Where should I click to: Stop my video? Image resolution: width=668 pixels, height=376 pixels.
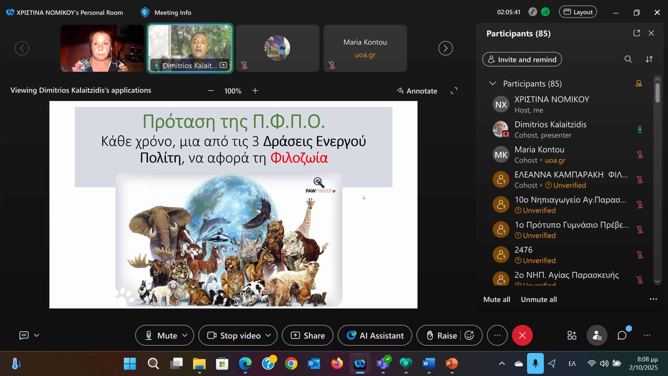click(234, 335)
